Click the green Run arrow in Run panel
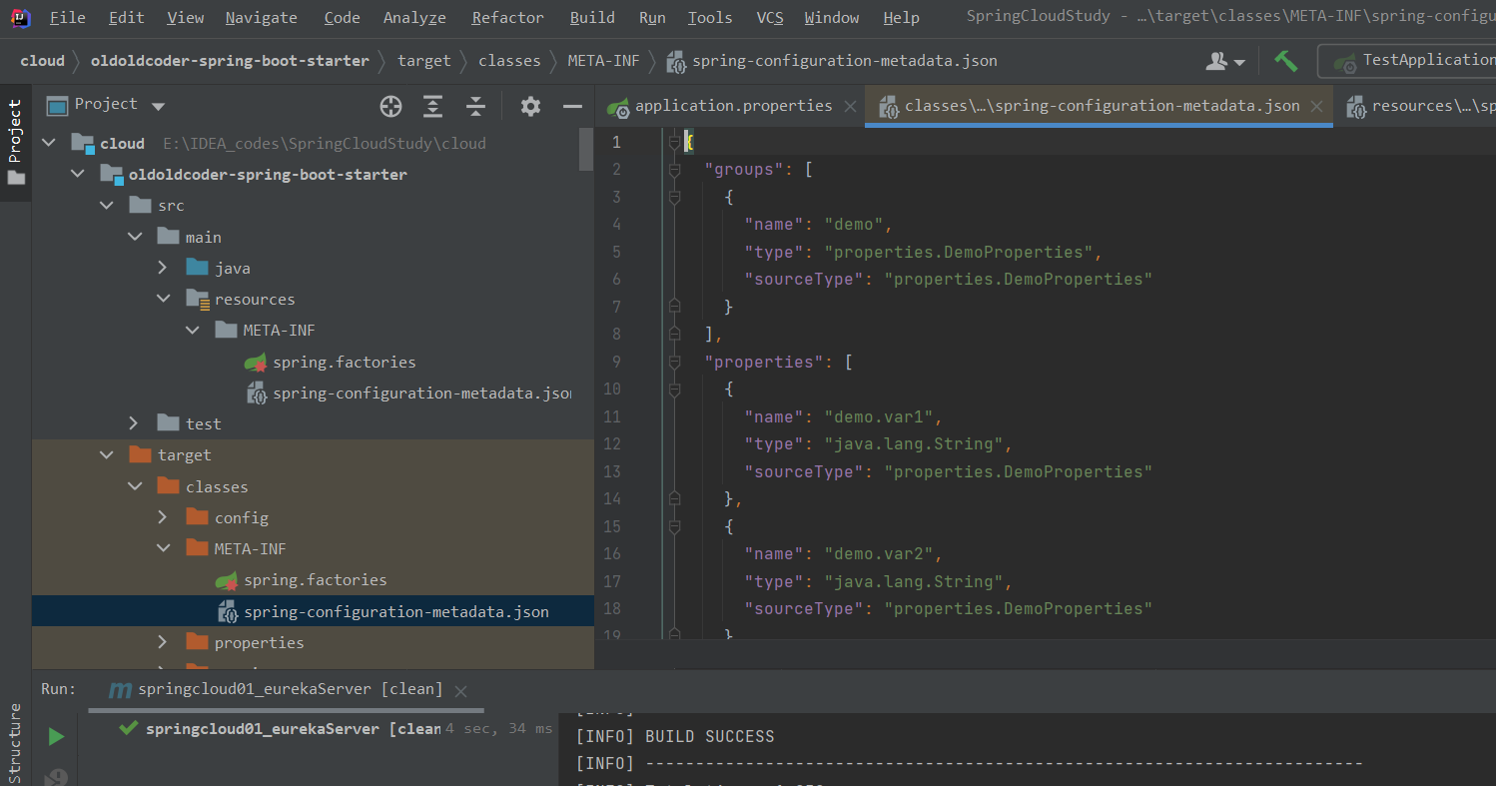 [x=56, y=737]
